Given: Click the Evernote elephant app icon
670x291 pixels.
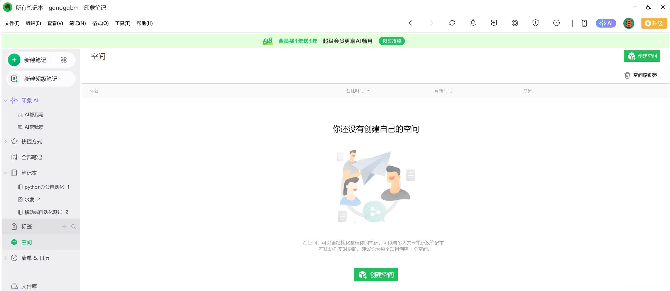Looking at the screenshot, I should [8, 7].
